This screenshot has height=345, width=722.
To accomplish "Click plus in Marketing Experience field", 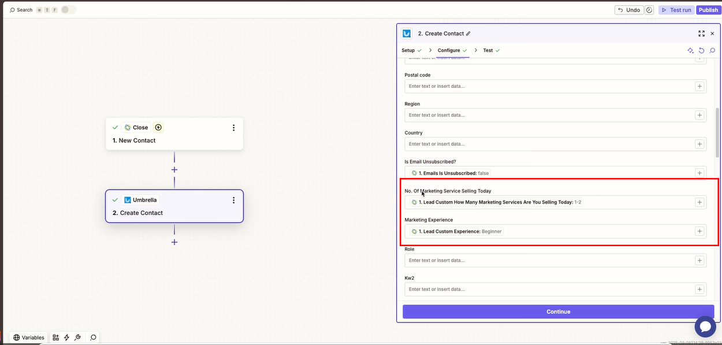I will (x=699, y=231).
